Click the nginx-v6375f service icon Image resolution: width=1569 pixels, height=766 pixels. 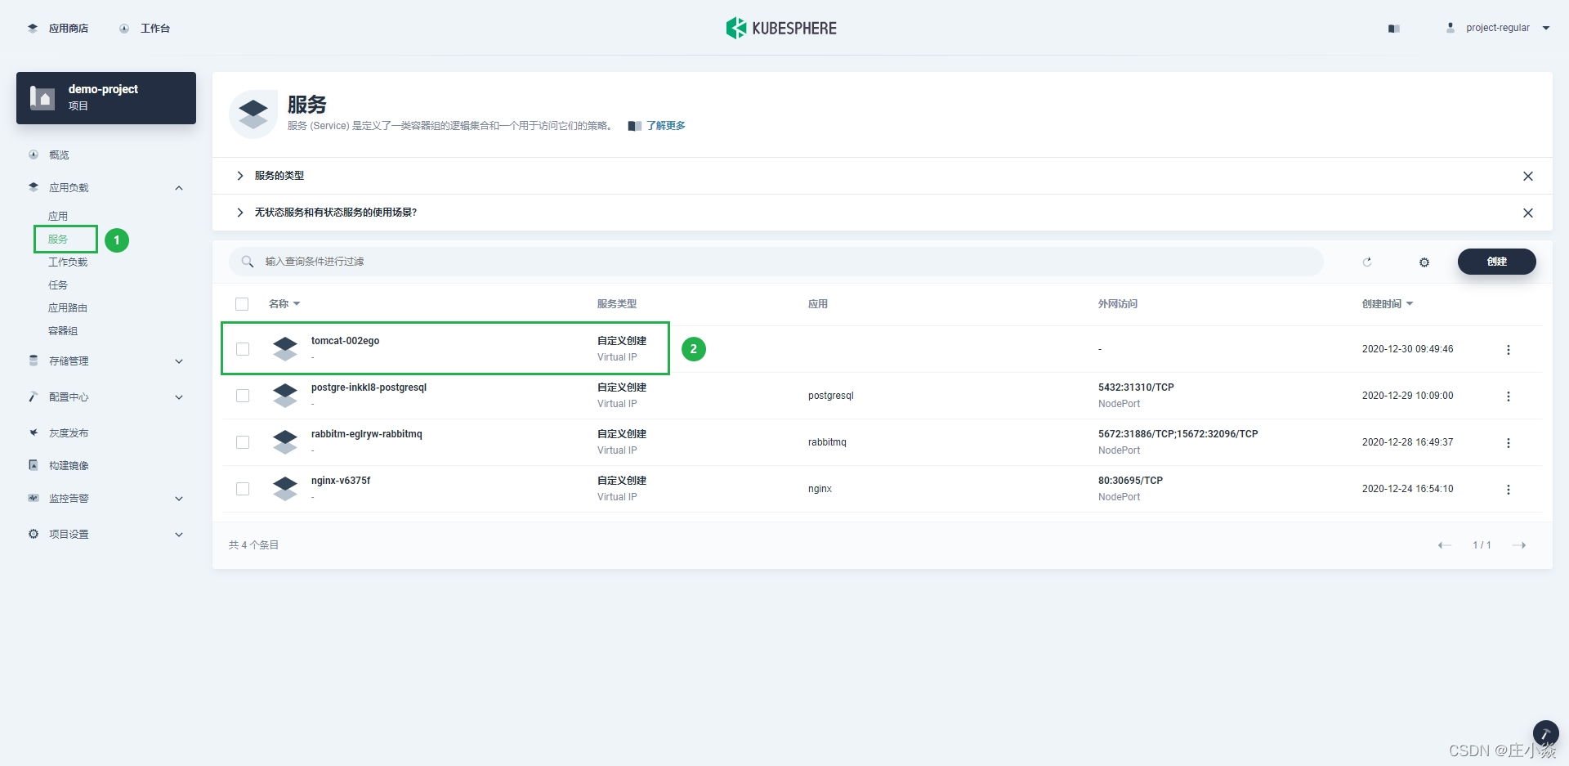tap(285, 489)
